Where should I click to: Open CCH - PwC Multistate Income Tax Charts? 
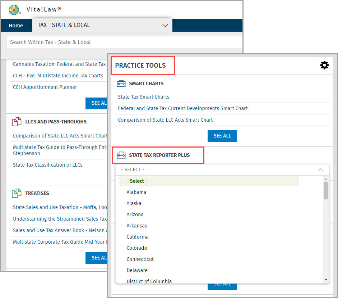point(58,76)
